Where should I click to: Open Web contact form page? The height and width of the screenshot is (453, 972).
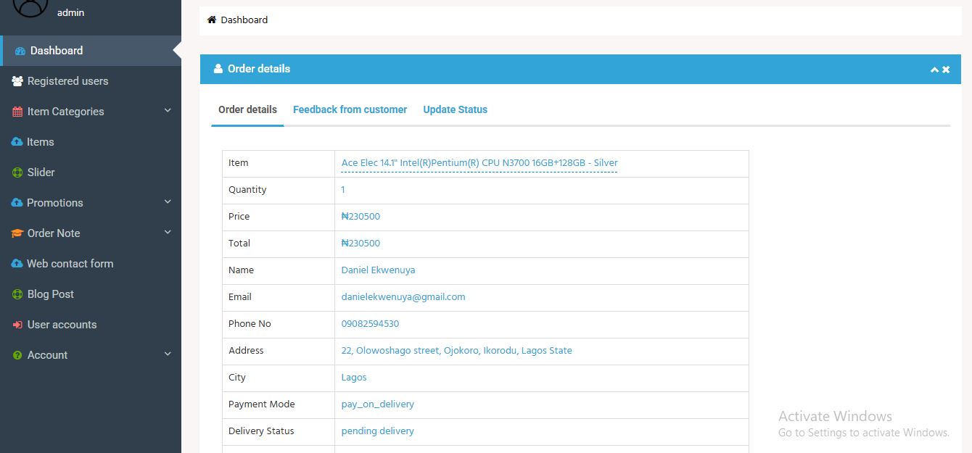tap(91, 264)
